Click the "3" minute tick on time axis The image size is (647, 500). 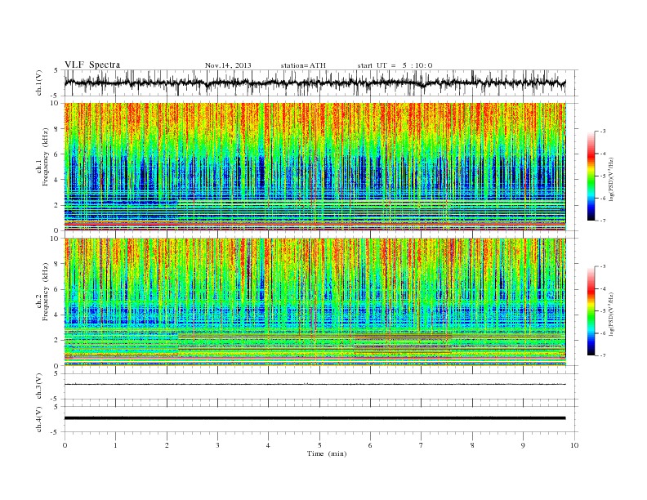tap(217, 445)
